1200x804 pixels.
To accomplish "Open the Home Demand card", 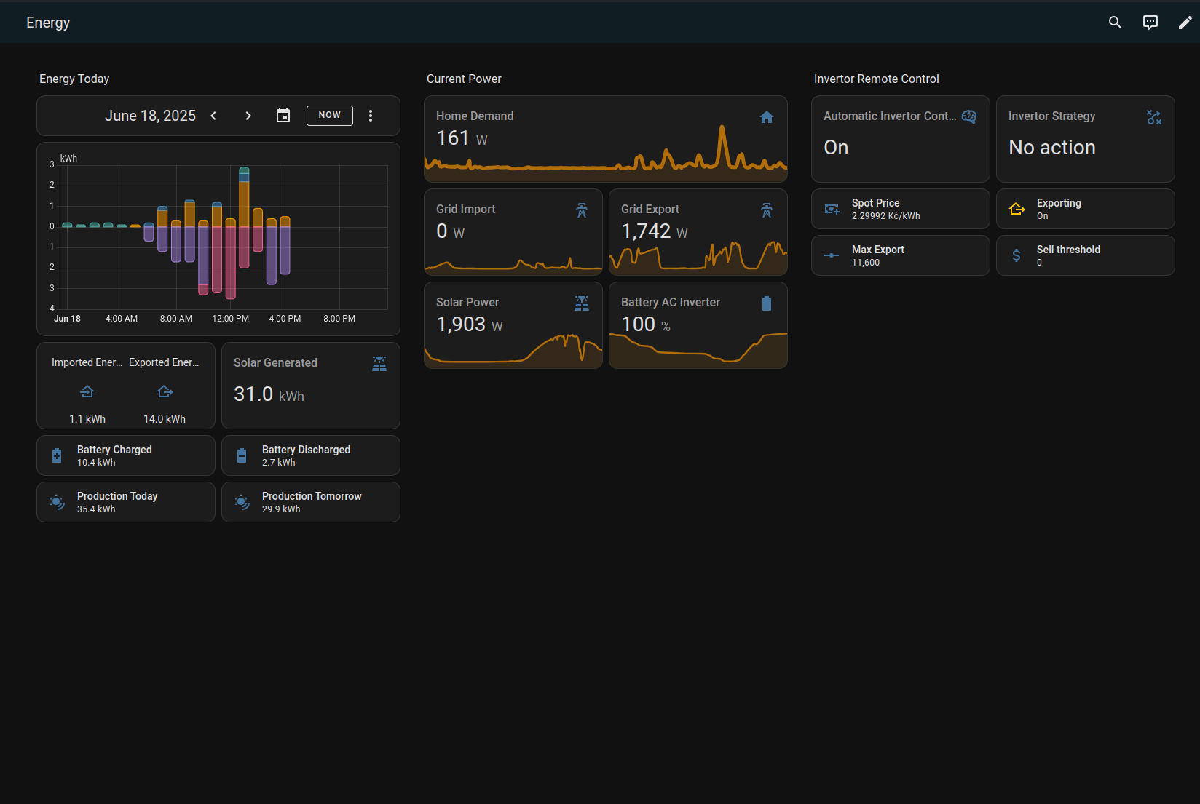I will pos(606,139).
